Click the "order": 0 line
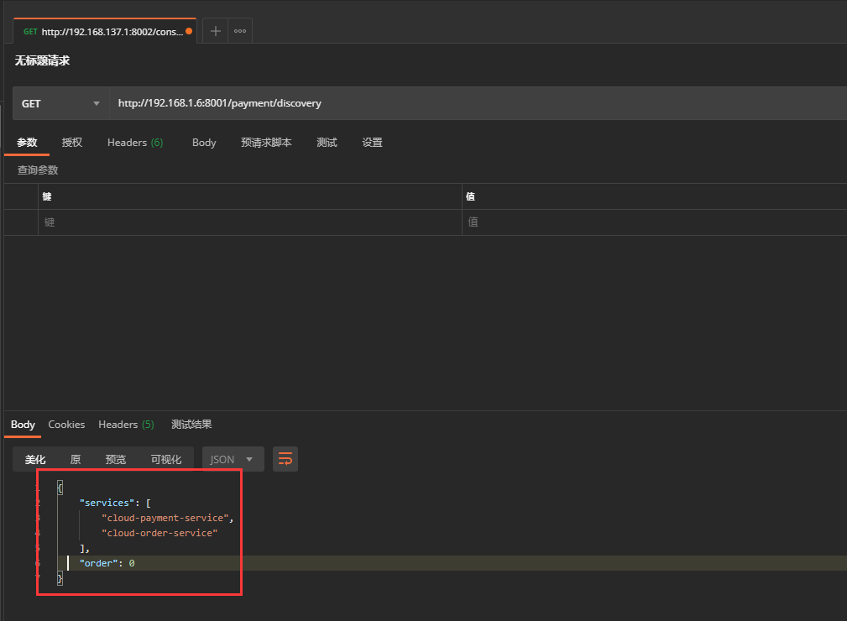The width and height of the screenshot is (847, 621). [x=107, y=563]
